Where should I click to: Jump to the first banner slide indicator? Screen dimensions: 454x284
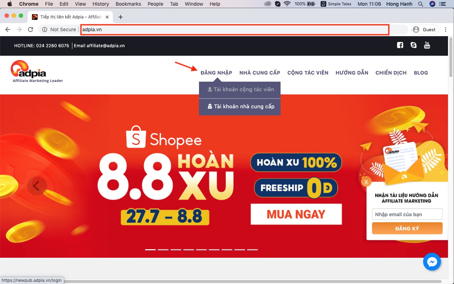[150, 250]
